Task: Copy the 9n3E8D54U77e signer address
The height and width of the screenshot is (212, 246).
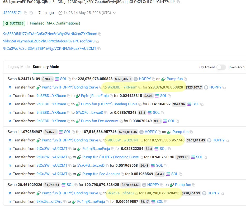Action: [x=100, y=34]
